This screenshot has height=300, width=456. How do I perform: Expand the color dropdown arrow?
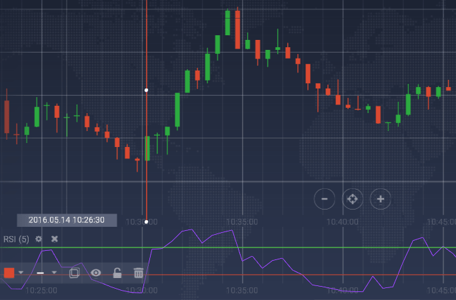pos(21,273)
